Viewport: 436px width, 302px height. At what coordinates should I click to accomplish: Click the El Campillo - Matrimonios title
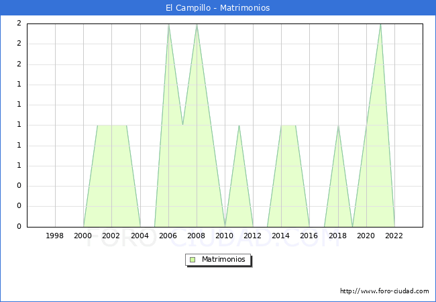click(x=218, y=8)
